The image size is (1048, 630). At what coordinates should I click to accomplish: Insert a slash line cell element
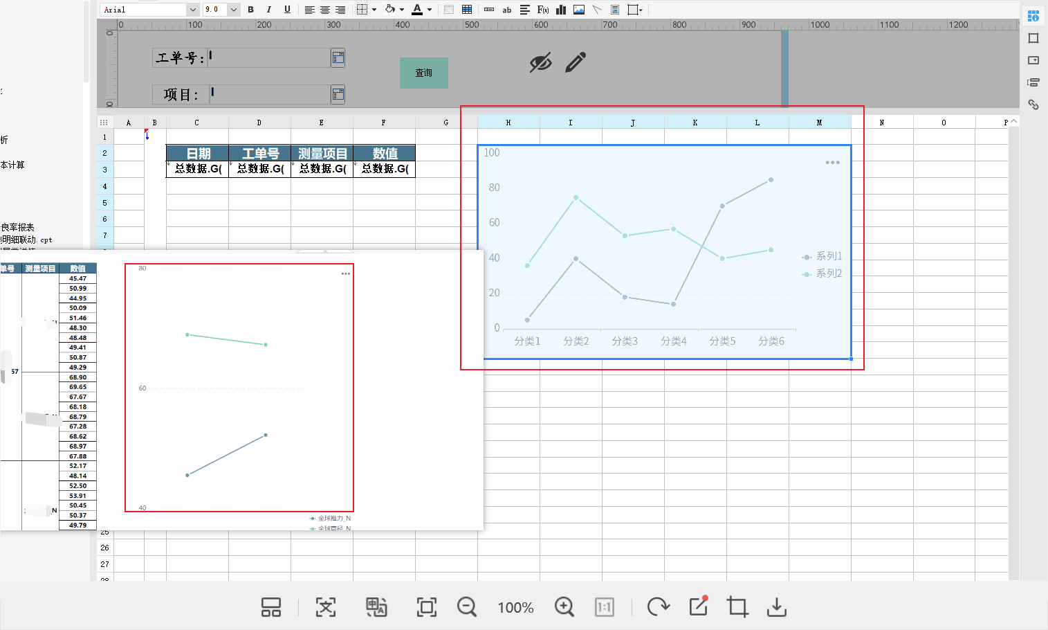597,10
